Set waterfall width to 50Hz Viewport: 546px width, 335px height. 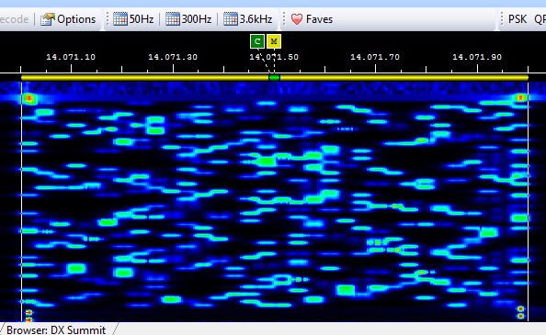pos(133,19)
